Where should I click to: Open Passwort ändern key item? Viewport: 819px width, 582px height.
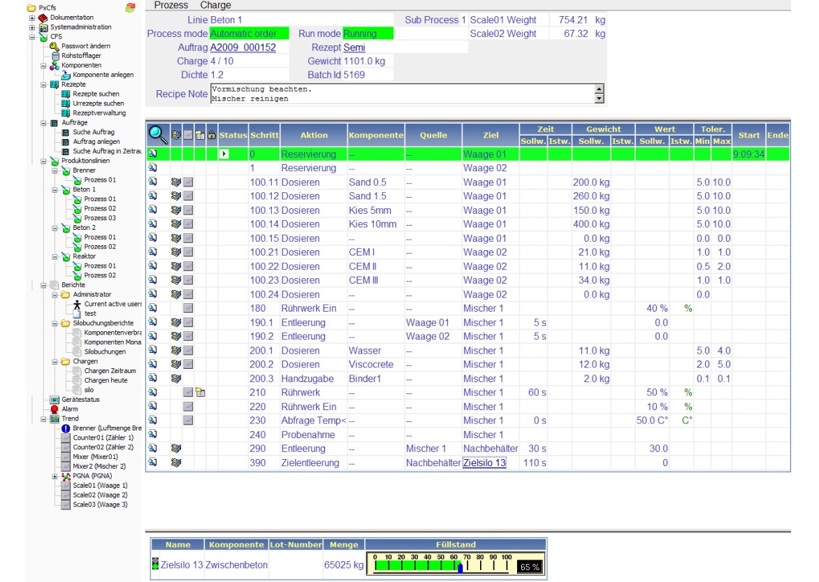(x=55, y=46)
